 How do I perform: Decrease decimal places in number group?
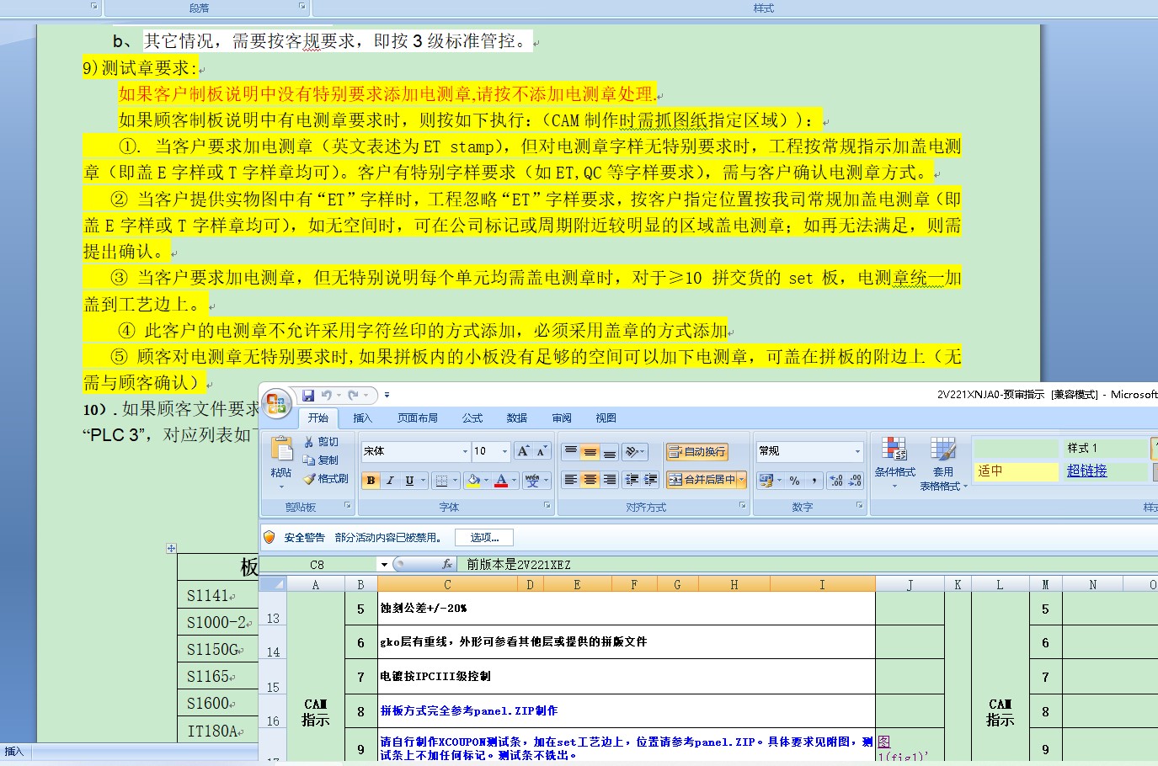point(855,480)
